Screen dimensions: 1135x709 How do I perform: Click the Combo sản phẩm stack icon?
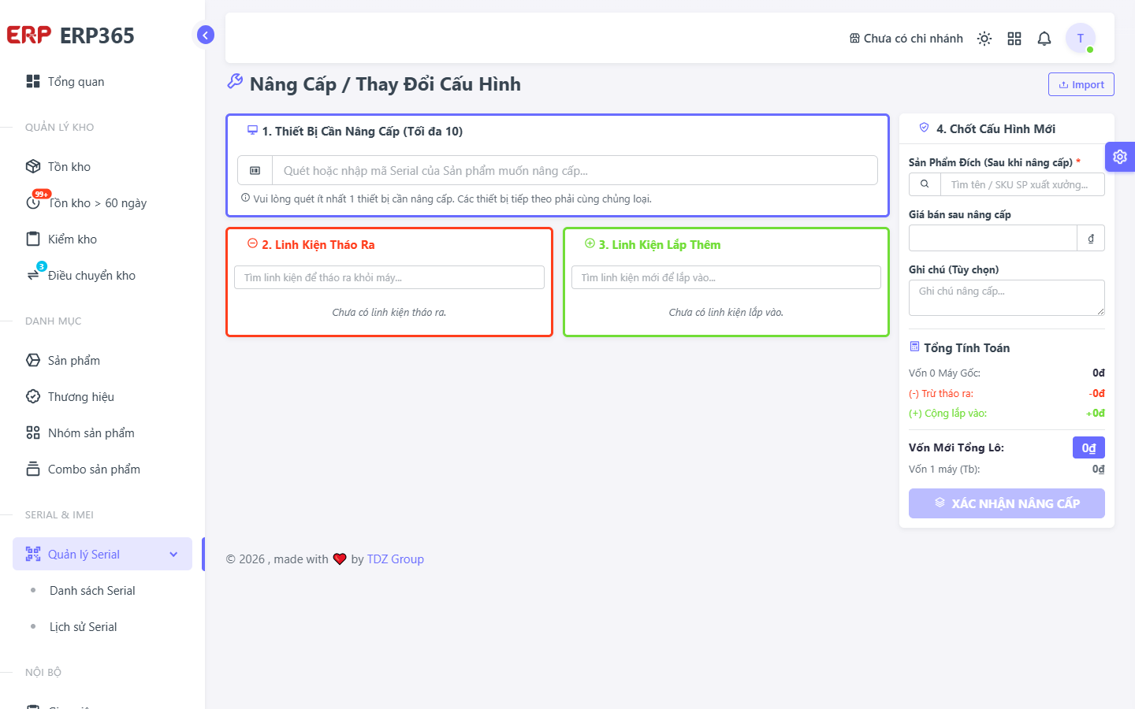coord(33,469)
